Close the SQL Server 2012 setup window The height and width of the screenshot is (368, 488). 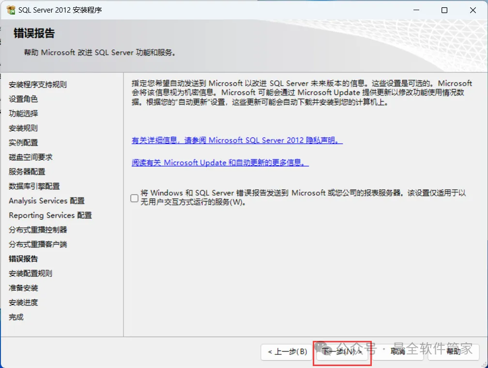tap(473, 10)
